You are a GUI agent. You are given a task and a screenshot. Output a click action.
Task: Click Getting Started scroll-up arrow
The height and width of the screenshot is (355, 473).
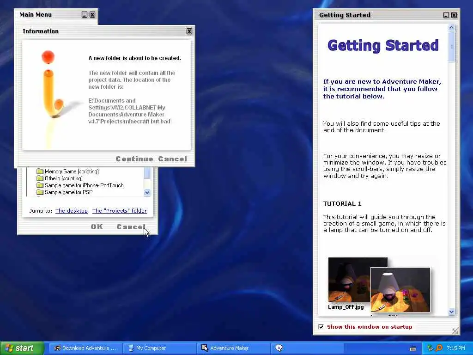pos(452,28)
